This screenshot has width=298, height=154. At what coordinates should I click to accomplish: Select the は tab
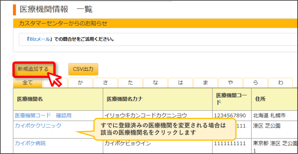[181, 83]
